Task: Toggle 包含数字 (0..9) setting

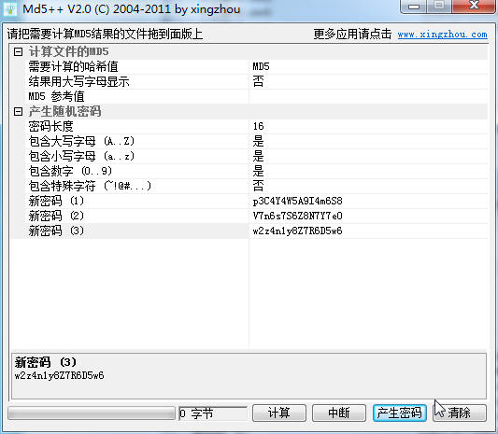Action: tap(368, 171)
